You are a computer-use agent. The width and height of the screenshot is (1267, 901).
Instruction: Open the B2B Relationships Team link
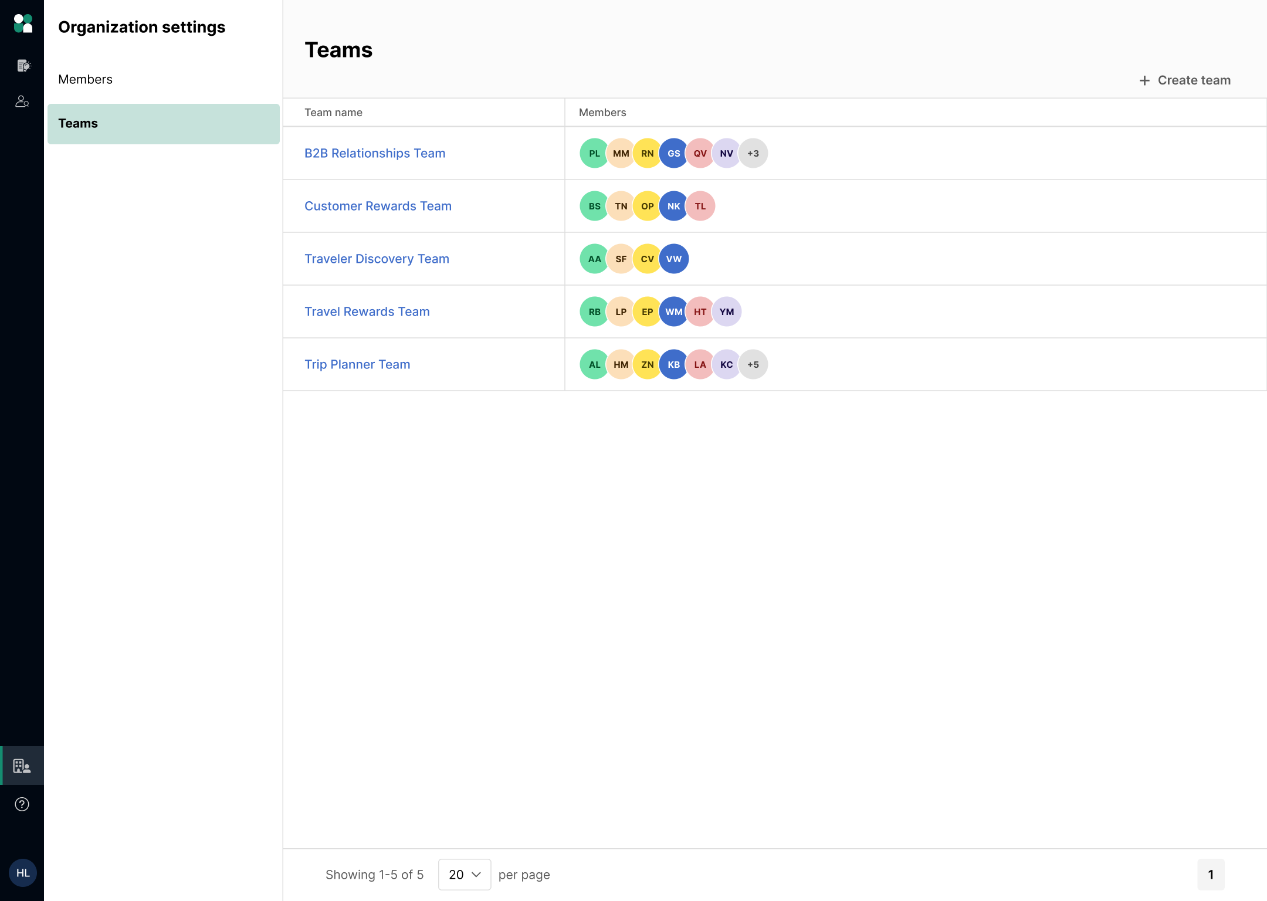(x=375, y=153)
